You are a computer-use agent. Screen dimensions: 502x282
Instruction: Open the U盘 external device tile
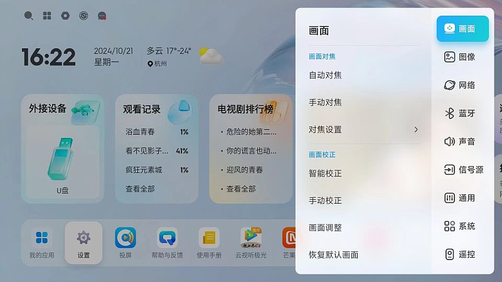click(63, 162)
